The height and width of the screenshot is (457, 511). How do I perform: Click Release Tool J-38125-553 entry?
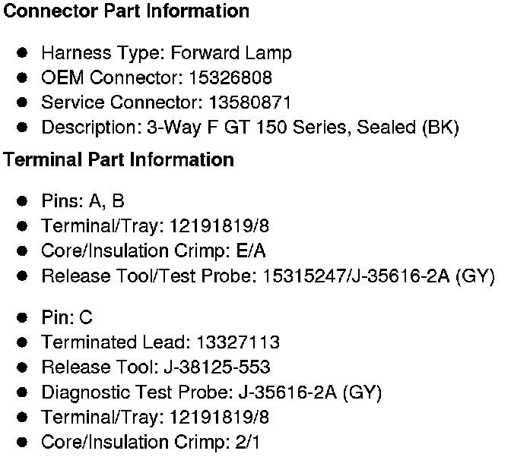point(155,367)
